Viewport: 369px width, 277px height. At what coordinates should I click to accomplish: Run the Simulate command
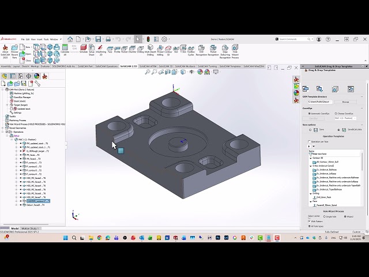[x=84, y=48]
